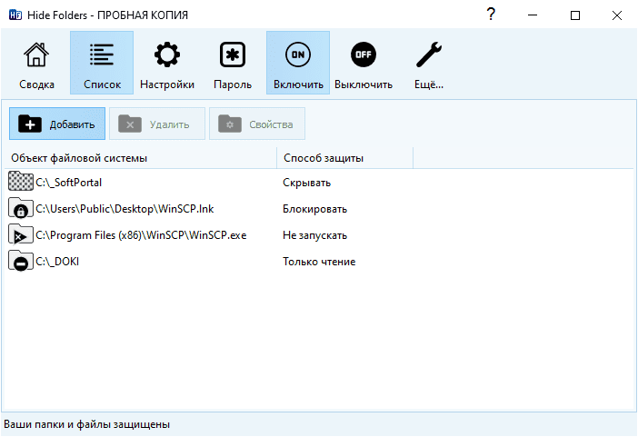The height and width of the screenshot is (437, 638).
Task: Open Настройки gear settings
Action: 167,63
